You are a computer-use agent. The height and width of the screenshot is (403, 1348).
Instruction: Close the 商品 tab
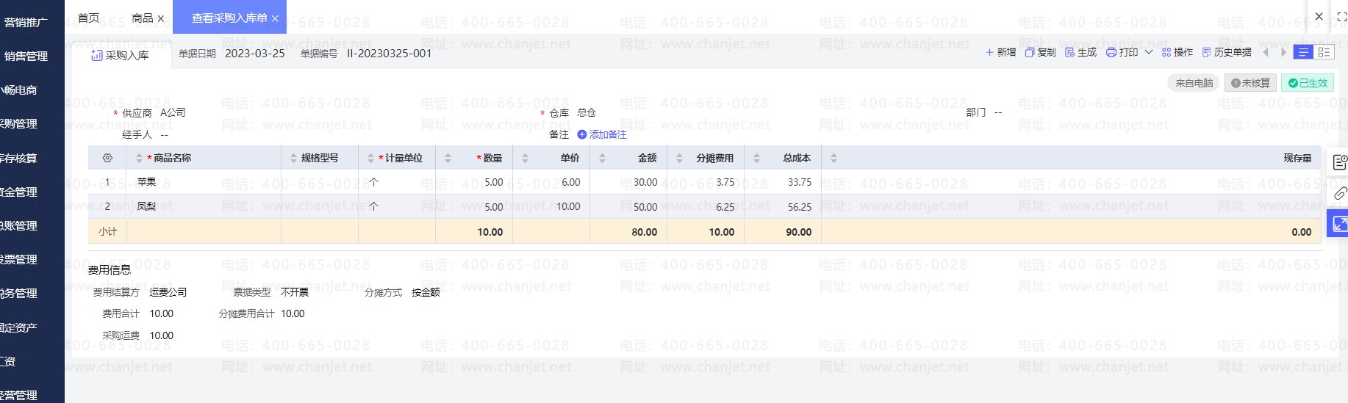point(161,18)
